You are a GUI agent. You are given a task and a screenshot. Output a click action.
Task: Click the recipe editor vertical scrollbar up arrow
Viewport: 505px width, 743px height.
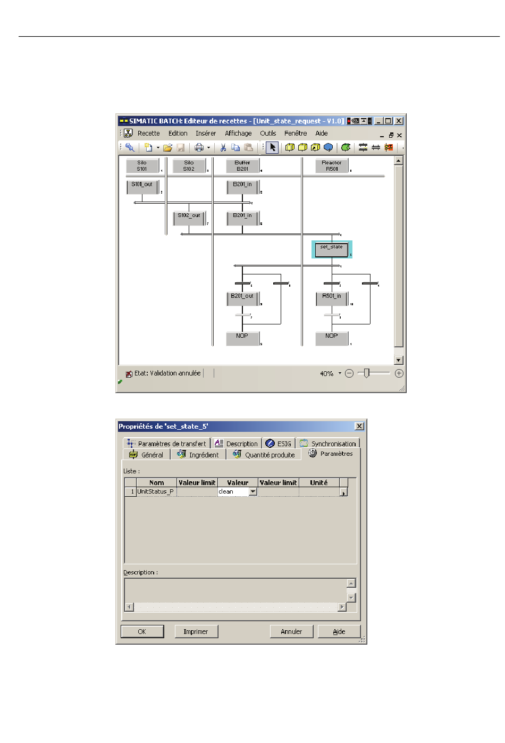click(x=399, y=161)
